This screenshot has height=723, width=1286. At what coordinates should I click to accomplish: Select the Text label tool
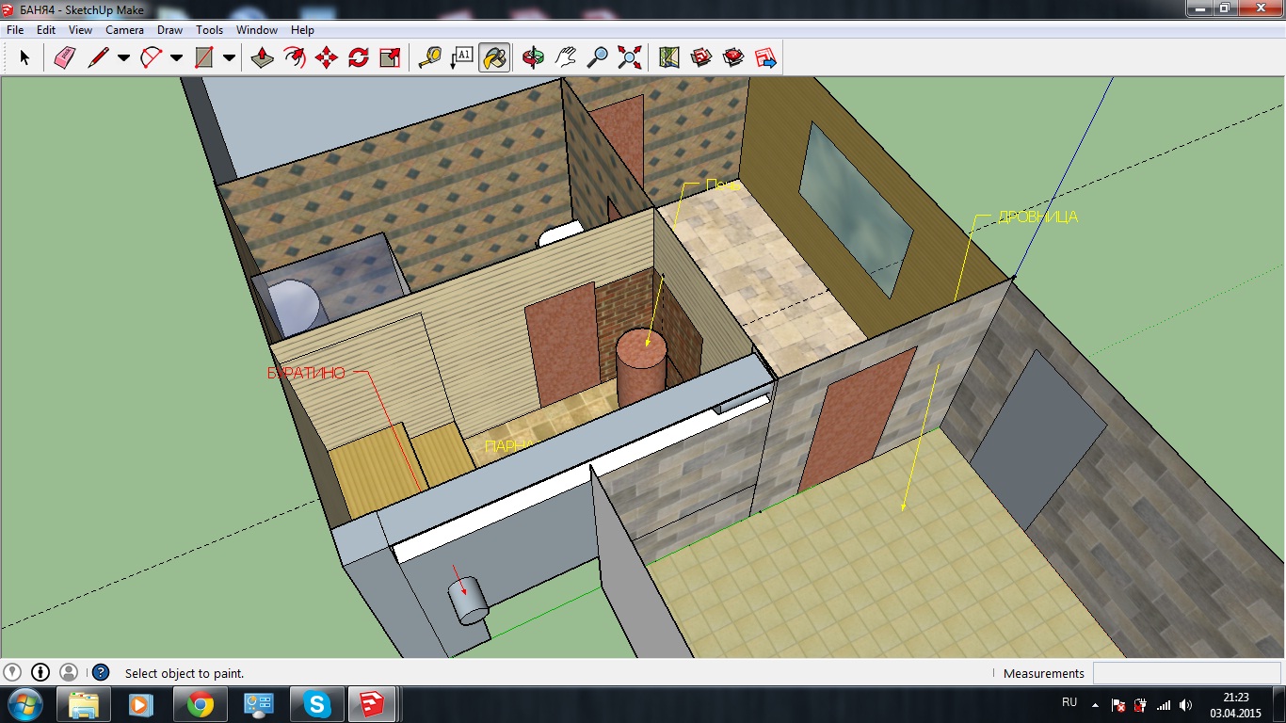pos(462,58)
